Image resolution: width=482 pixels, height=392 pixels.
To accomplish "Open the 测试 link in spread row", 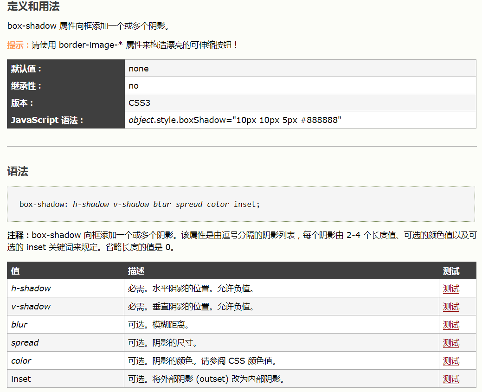I will pyautogui.click(x=451, y=343).
